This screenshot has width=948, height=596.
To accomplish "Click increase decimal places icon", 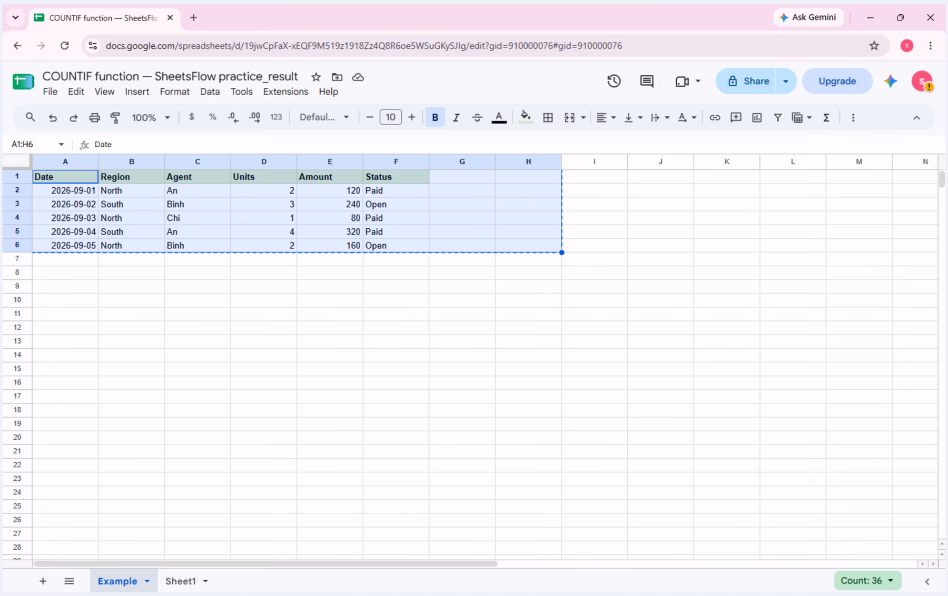I will (x=254, y=117).
